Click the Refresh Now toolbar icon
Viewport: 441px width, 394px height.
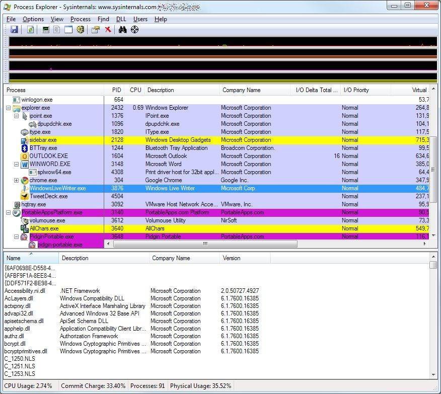(x=30, y=30)
